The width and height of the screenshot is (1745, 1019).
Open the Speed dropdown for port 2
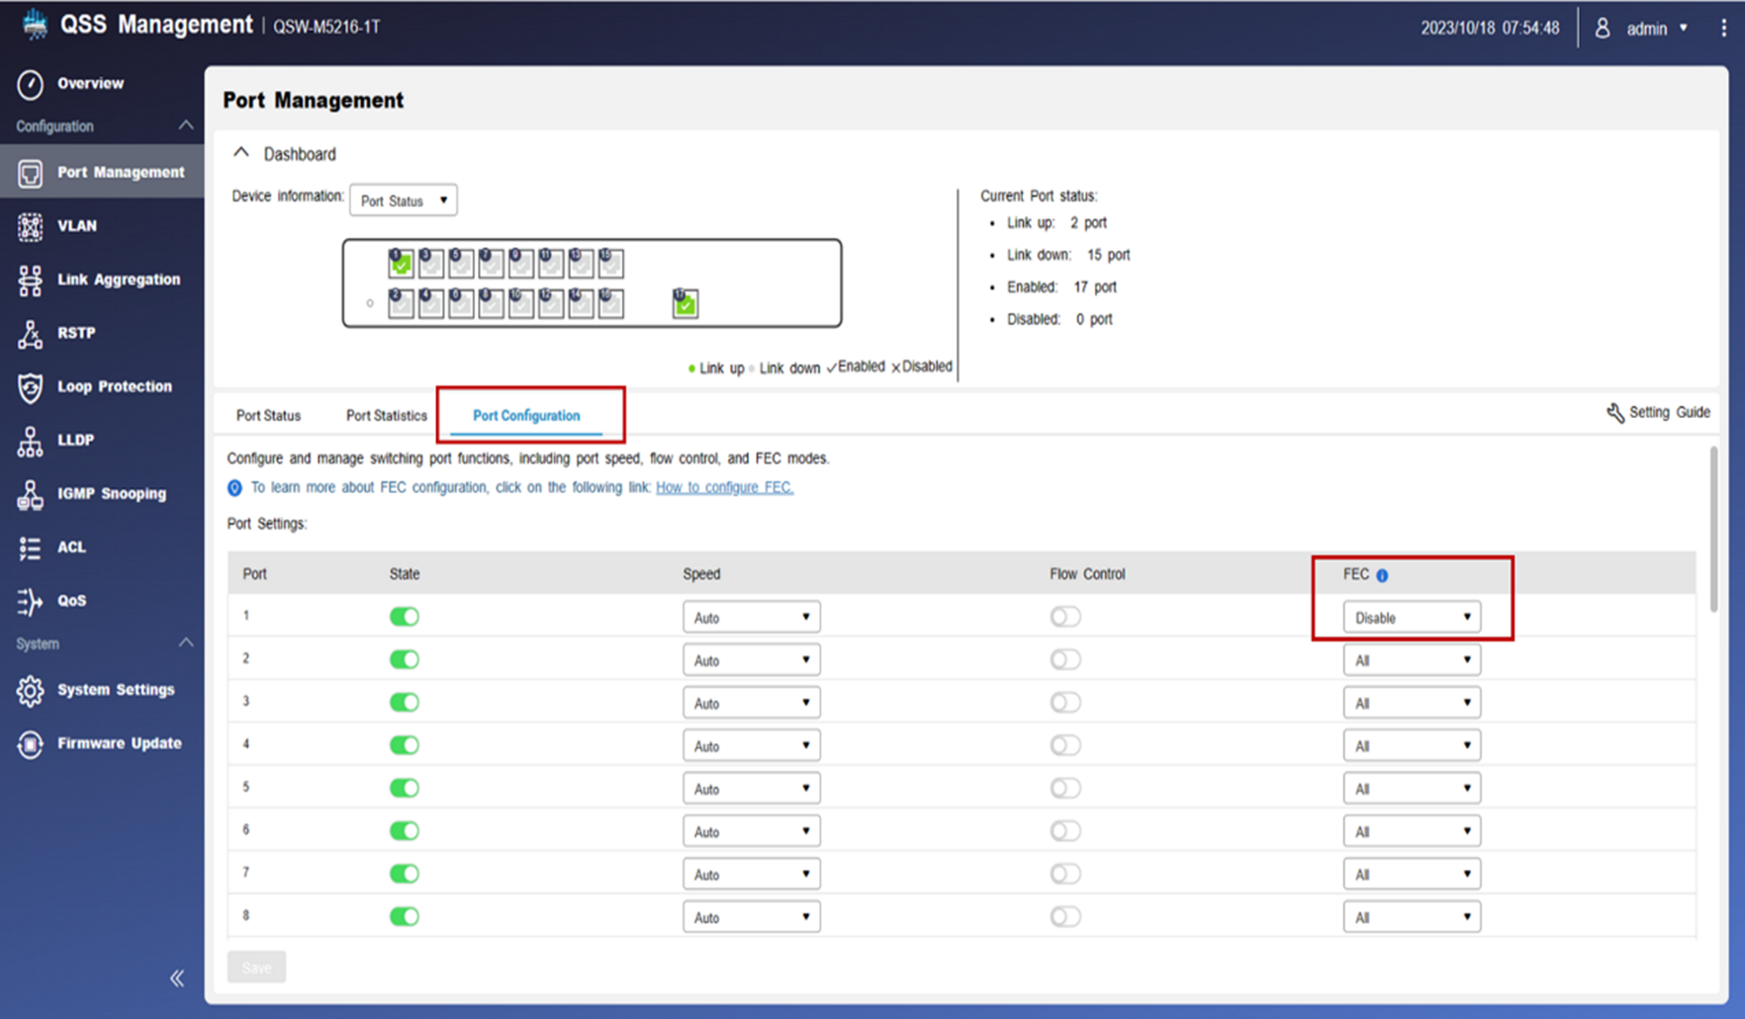pyautogui.click(x=751, y=660)
